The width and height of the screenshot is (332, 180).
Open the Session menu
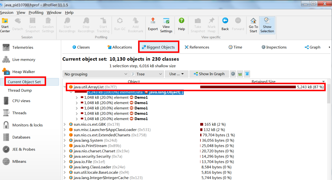click(x=6, y=13)
